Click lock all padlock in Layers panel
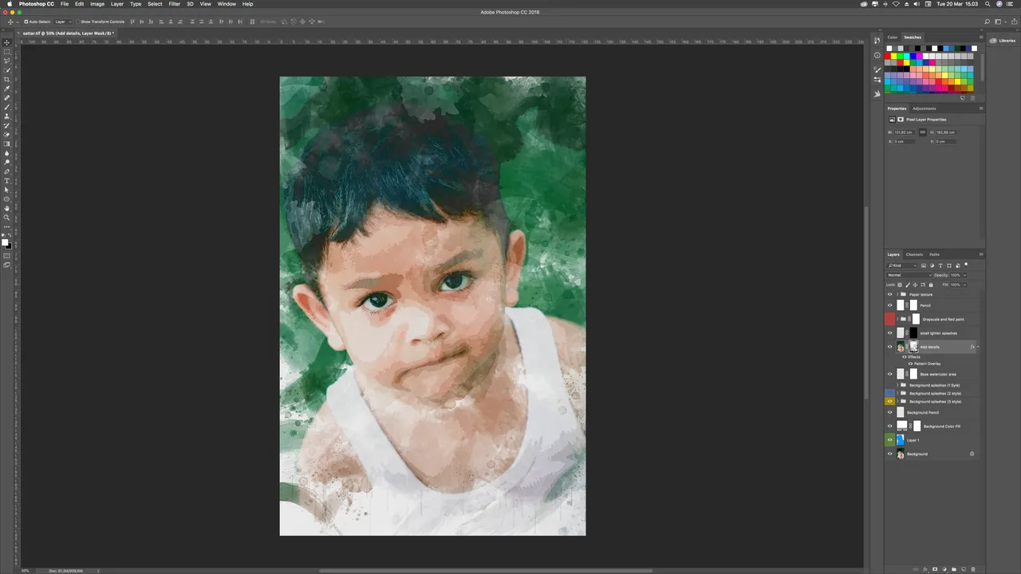 [932, 285]
